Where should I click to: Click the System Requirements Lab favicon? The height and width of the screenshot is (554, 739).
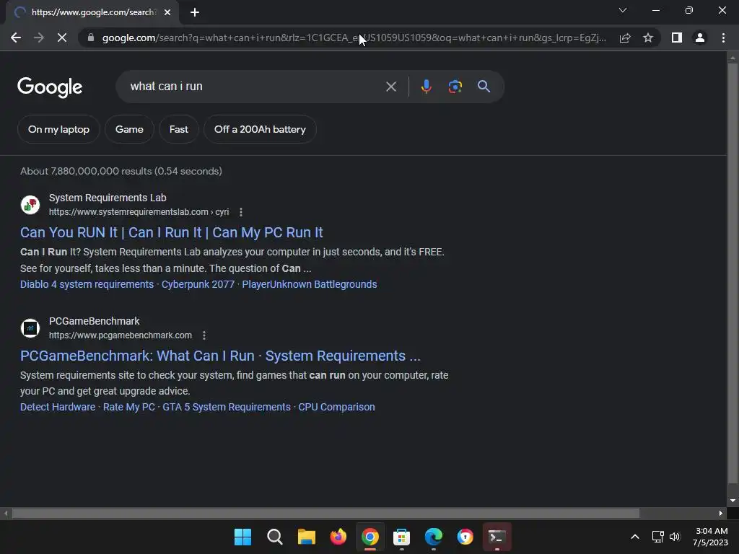30,204
